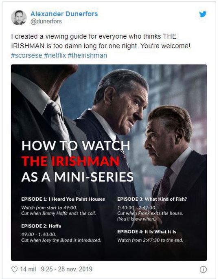Image resolution: width=219 pixels, height=279 pixels.
Task: Click the AS A MINI-SERIES text line
Action: coord(77,177)
